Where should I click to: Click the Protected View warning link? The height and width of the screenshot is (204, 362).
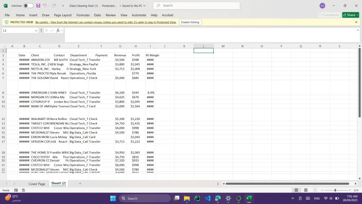point(106,22)
